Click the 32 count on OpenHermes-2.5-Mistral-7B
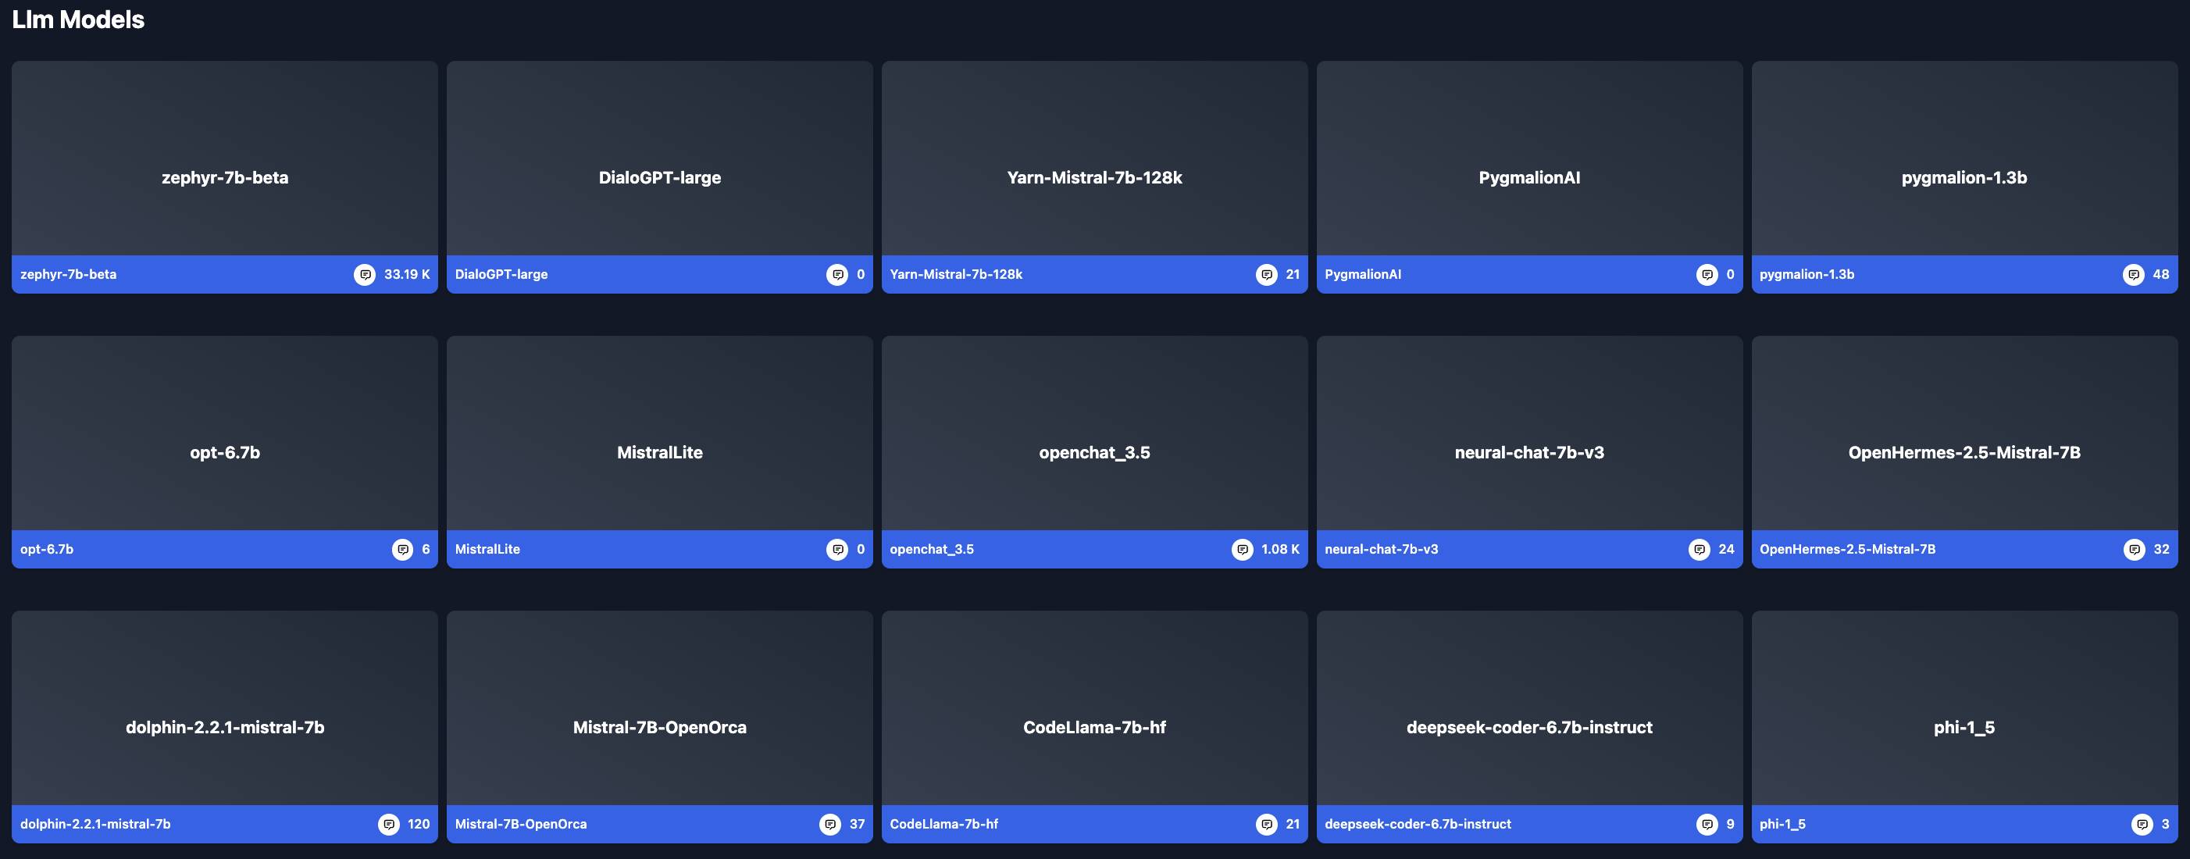The height and width of the screenshot is (859, 2190). [2162, 550]
